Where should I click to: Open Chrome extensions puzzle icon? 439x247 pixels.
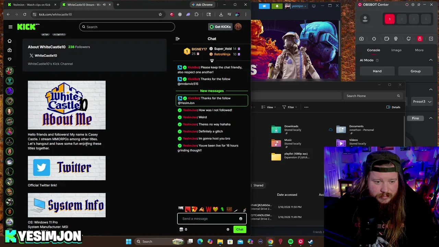(x=197, y=14)
